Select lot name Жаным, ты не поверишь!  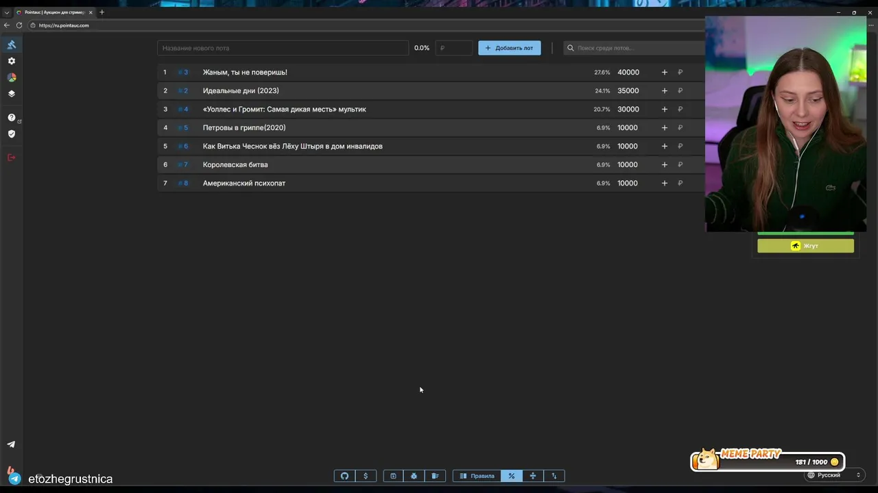click(x=245, y=72)
